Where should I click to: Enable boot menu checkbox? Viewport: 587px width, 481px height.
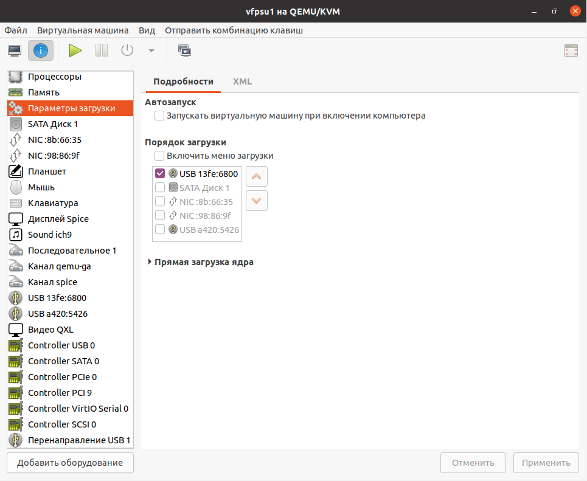coord(159,156)
